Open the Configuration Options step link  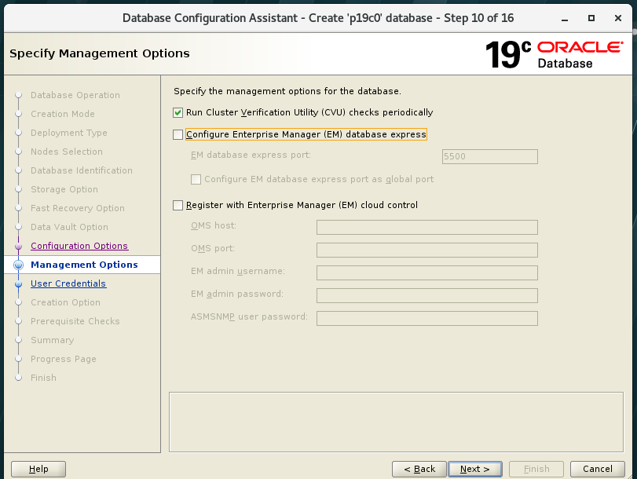pos(79,246)
